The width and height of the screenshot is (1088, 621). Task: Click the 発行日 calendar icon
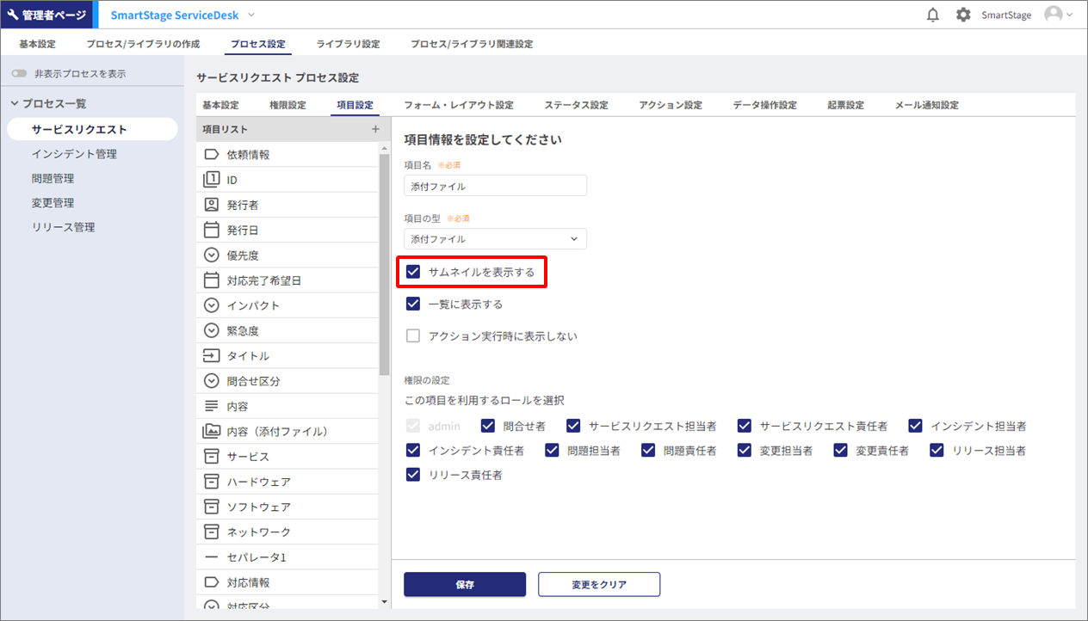tap(211, 230)
